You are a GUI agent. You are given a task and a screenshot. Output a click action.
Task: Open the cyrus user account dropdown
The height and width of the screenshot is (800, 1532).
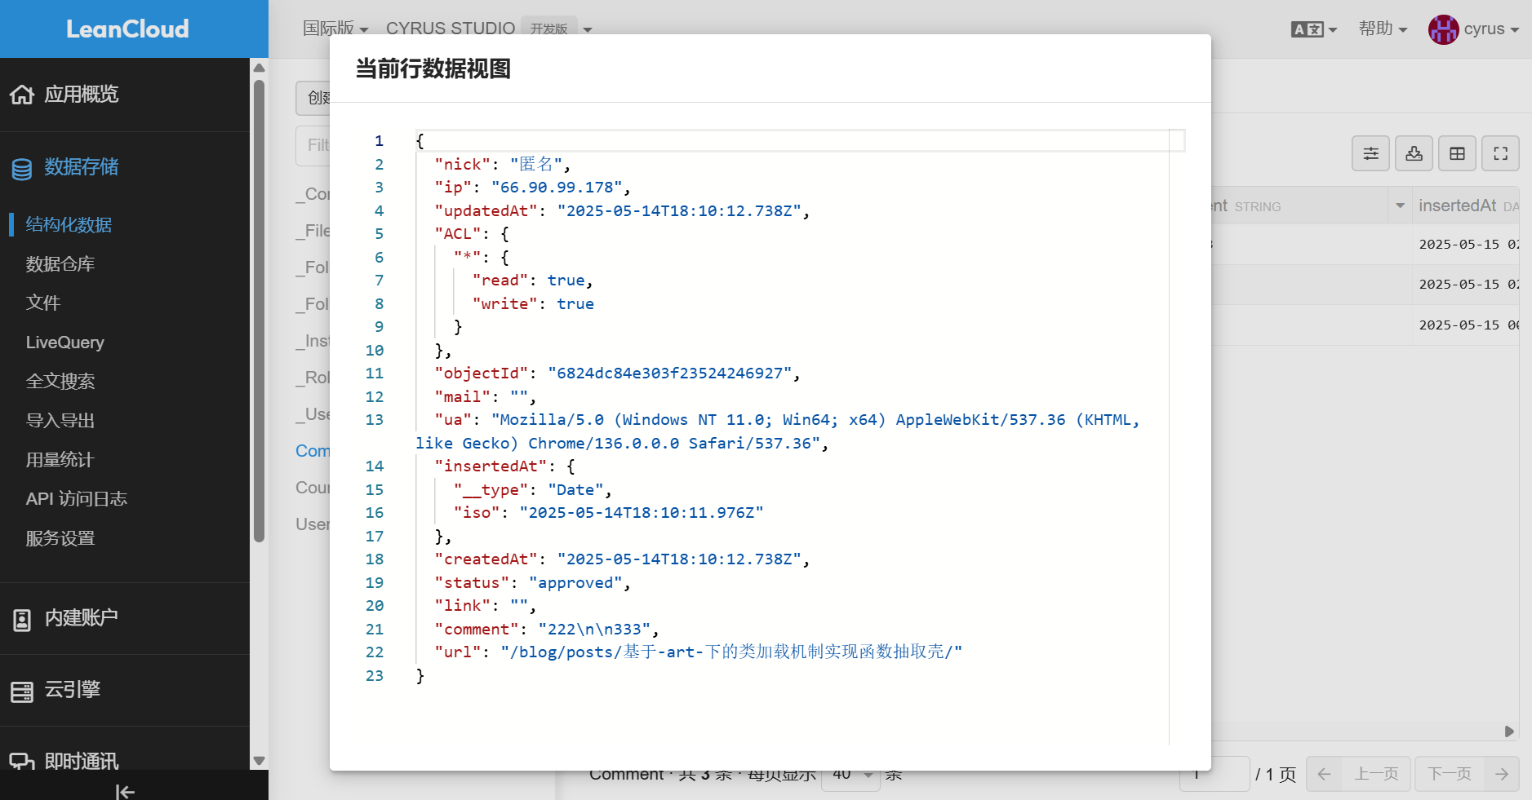point(1474,29)
